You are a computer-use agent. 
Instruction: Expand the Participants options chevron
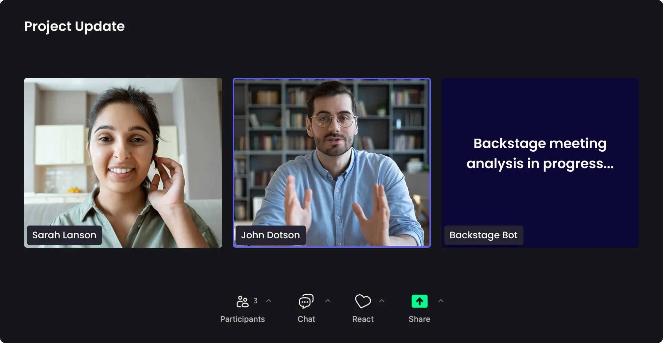coord(268,301)
